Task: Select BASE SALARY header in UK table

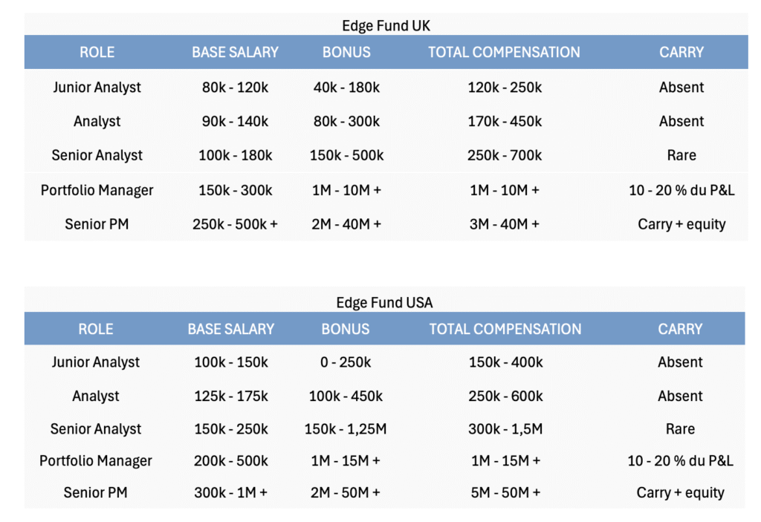Action: tap(235, 53)
